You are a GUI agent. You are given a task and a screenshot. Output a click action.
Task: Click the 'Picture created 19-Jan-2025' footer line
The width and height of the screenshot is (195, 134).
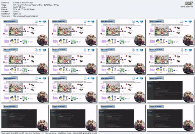coord(49,133)
